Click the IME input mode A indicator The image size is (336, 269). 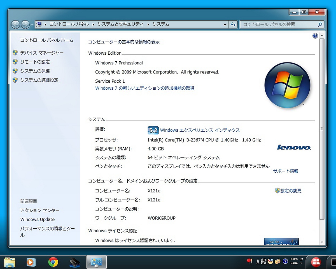click(258, 261)
